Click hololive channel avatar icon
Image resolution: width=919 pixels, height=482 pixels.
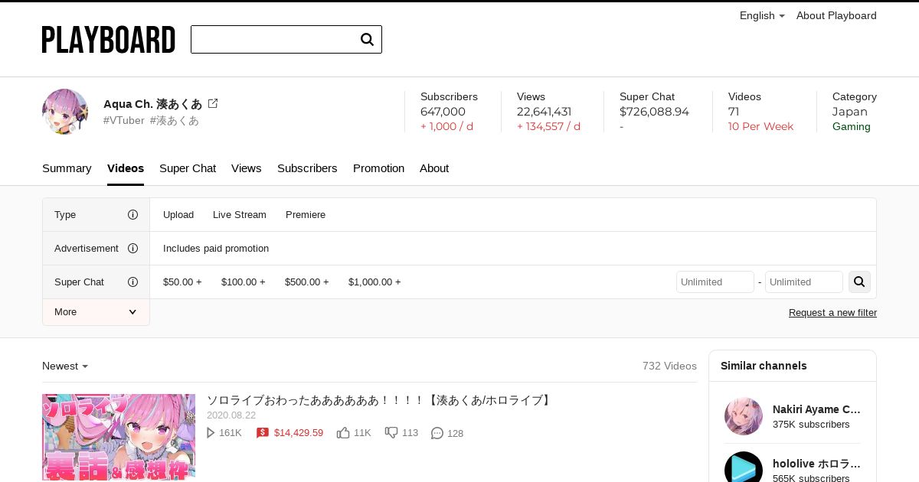pos(744,467)
